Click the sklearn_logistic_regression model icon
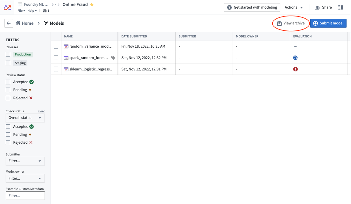 click(x=66, y=69)
